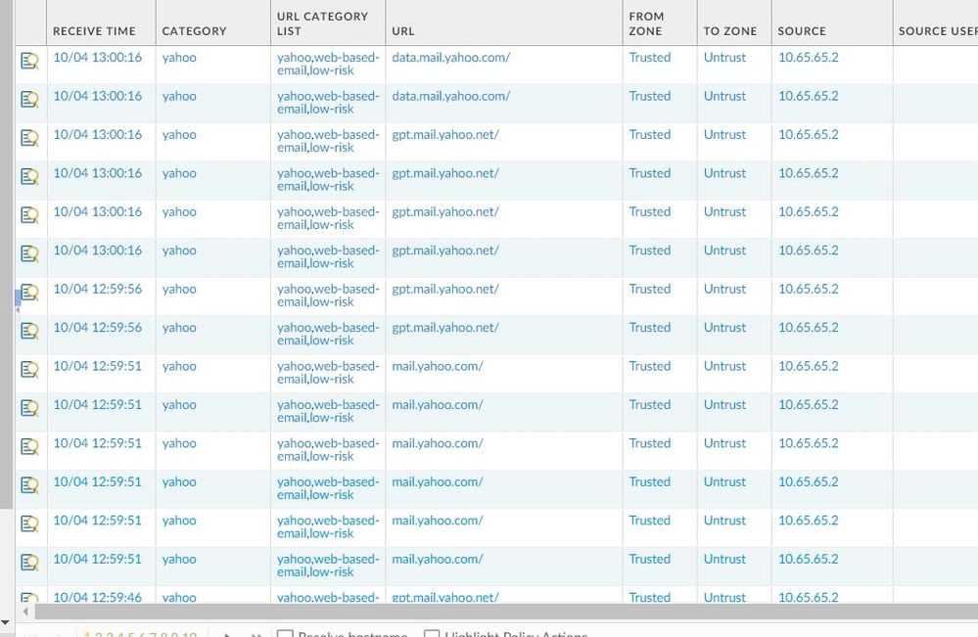The image size is (978, 637).
Task: Inspect fifth 12:59:51 mail.yahoo.com entry via magnifier icon
Action: point(29,524)
